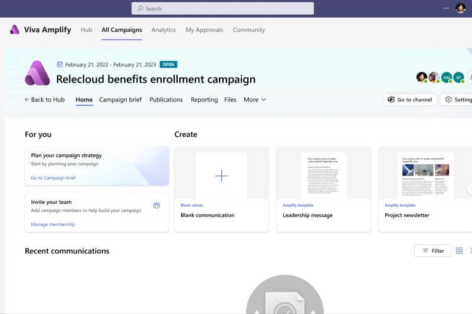
Task: Click in the Search field
Action: 222,8
